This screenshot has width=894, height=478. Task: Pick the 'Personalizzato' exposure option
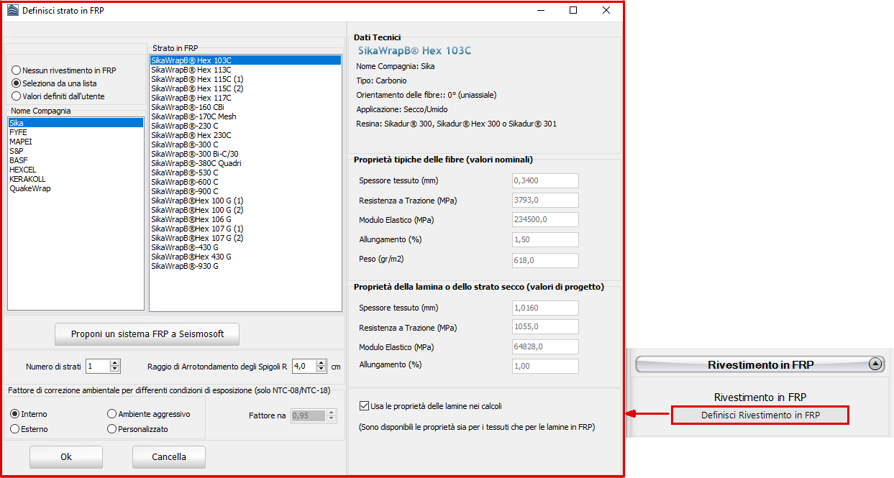[111, 429]
